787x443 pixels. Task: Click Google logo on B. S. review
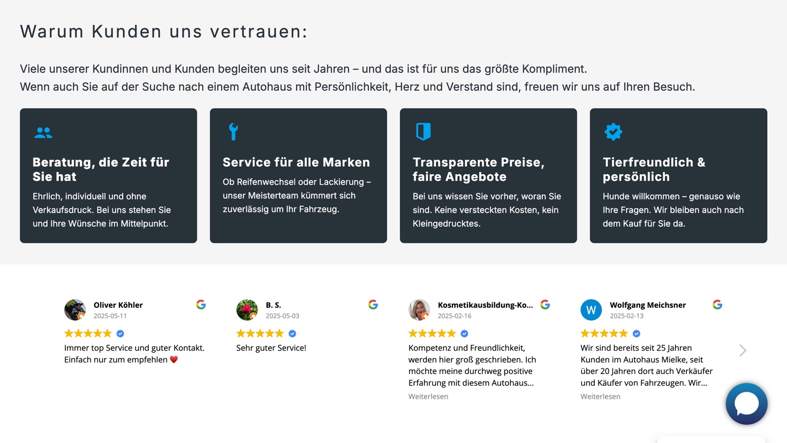point(373,305)
